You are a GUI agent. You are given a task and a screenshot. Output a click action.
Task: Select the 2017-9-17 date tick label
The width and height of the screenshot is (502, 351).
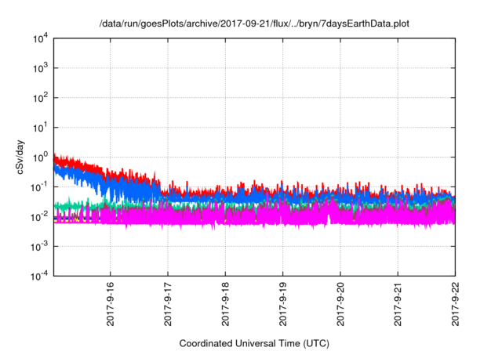tap(168, 304)
